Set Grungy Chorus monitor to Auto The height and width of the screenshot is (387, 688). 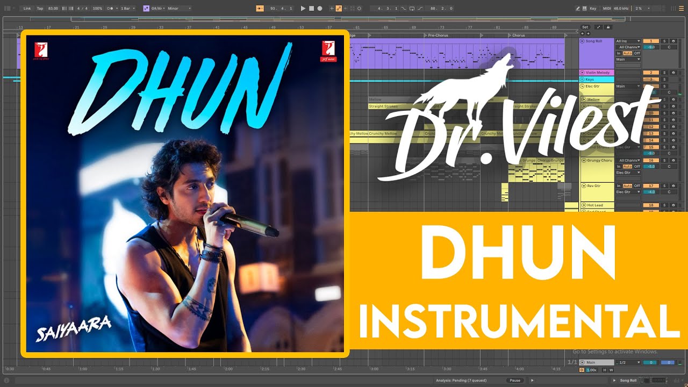click(627, 167)
